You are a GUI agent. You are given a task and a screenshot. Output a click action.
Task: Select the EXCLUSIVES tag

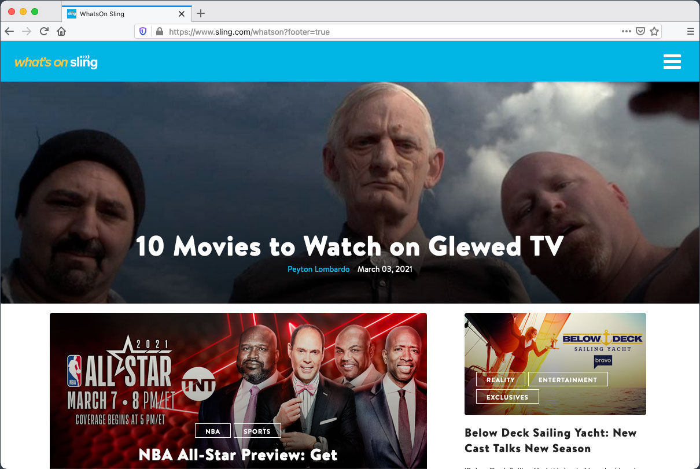coord(507,397)
